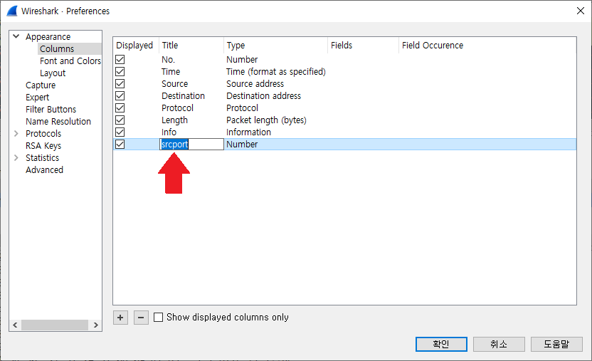This screenshot has width=592, height=361.
Task: Click the Protocol type cell
Action: [x=242, y=108]
